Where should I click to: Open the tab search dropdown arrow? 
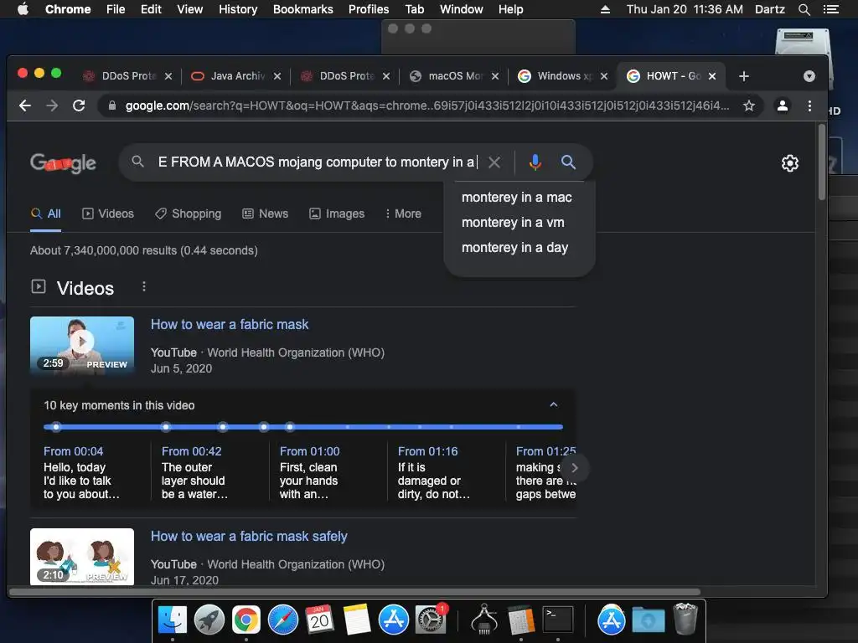(809, 76)
